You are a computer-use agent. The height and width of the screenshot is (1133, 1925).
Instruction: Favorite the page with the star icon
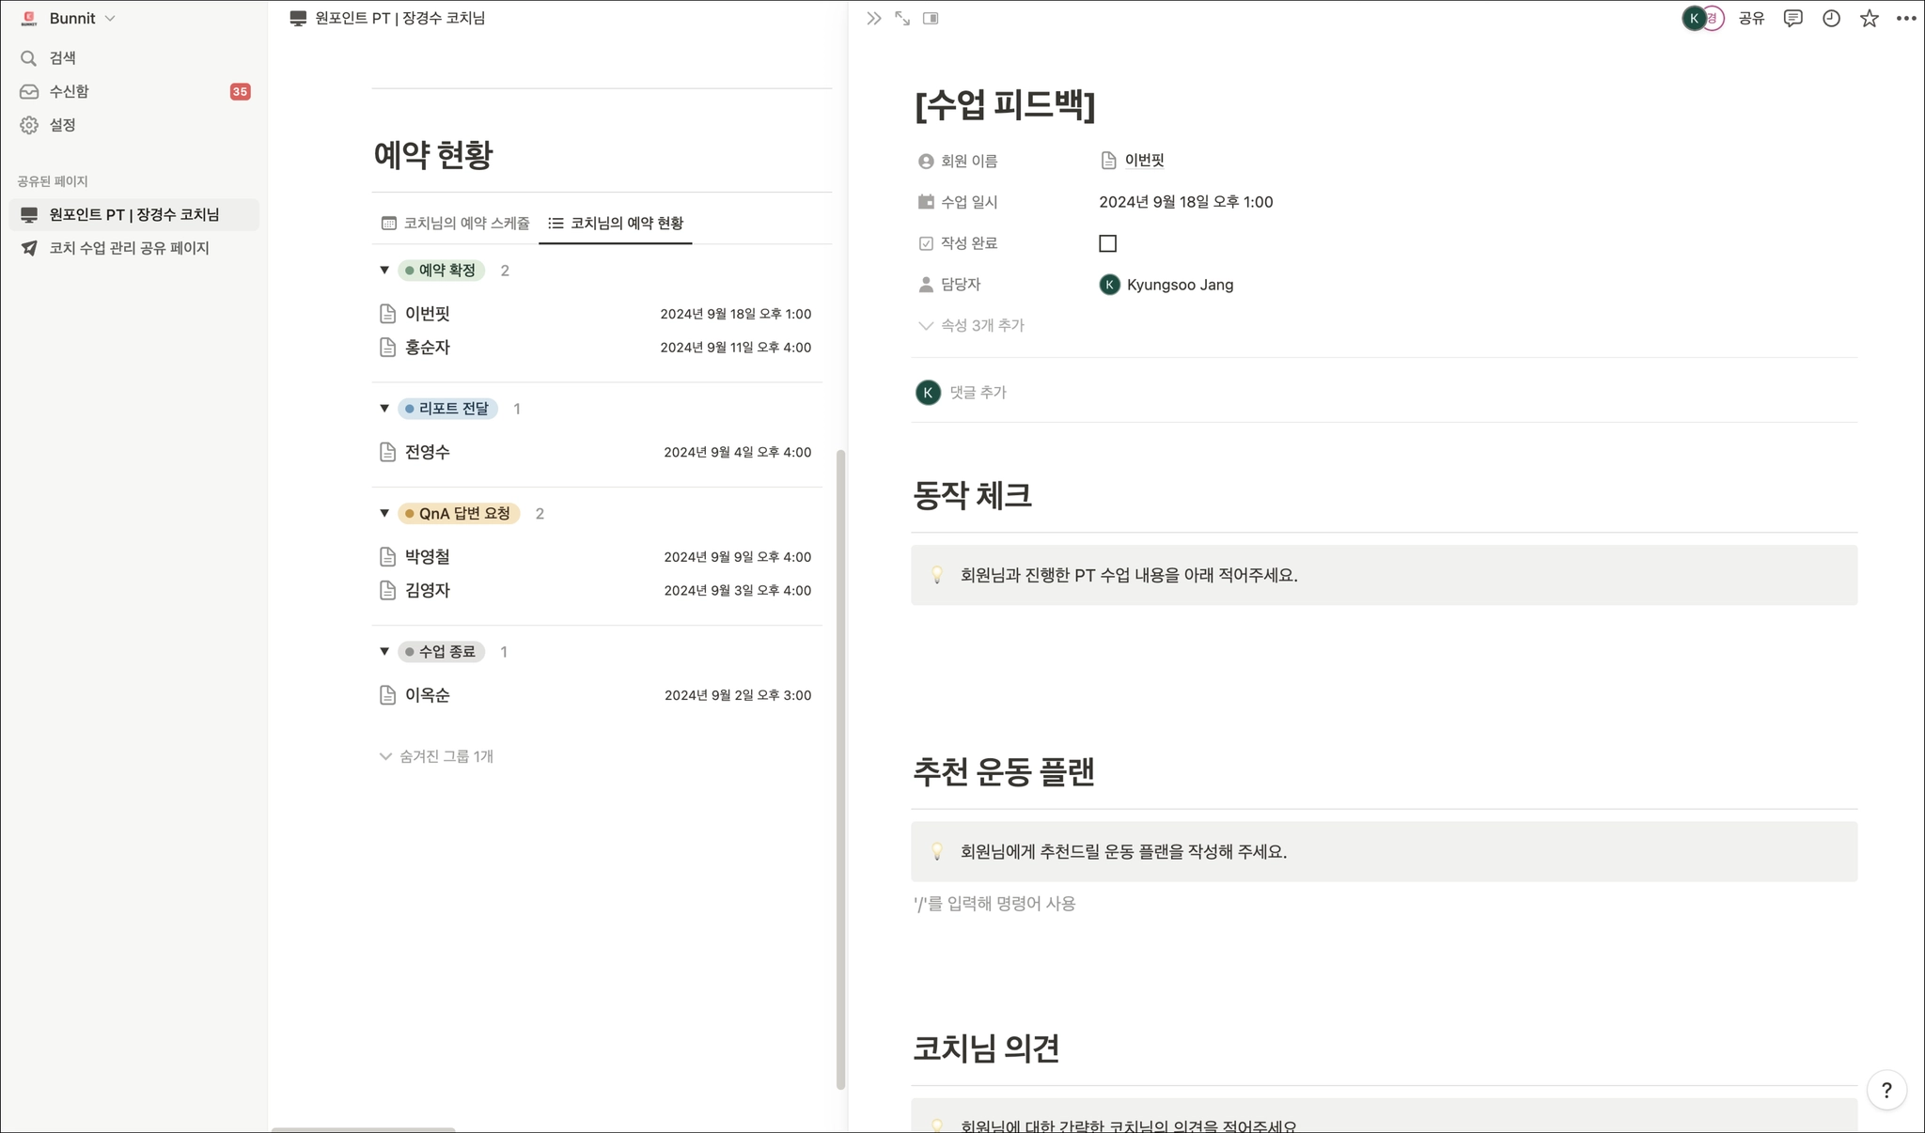[1869, 19]
